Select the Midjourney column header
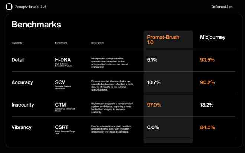Screen dimensions: 245x153 coord(213,37)
